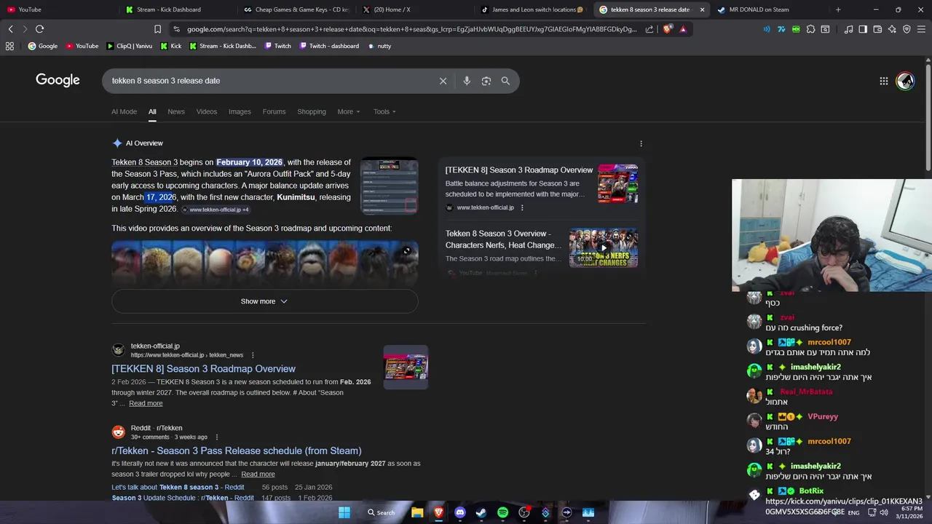This screenshot has width=932, height=524.
Task: Open the Google logo home link
Action: point(58,80)
